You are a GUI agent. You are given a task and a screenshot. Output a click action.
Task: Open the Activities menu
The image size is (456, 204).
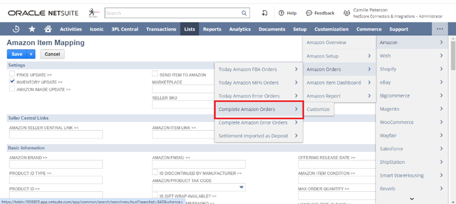71,29
